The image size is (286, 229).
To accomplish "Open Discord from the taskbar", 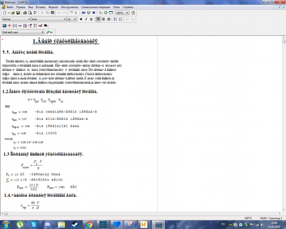I will [48, 225].
